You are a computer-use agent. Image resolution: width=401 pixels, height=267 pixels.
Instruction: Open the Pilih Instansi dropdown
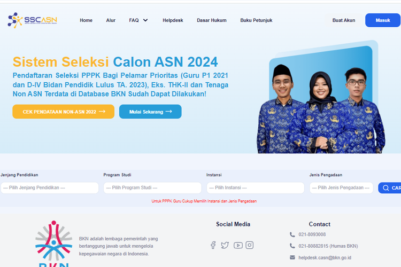click(x=256, y=187)
